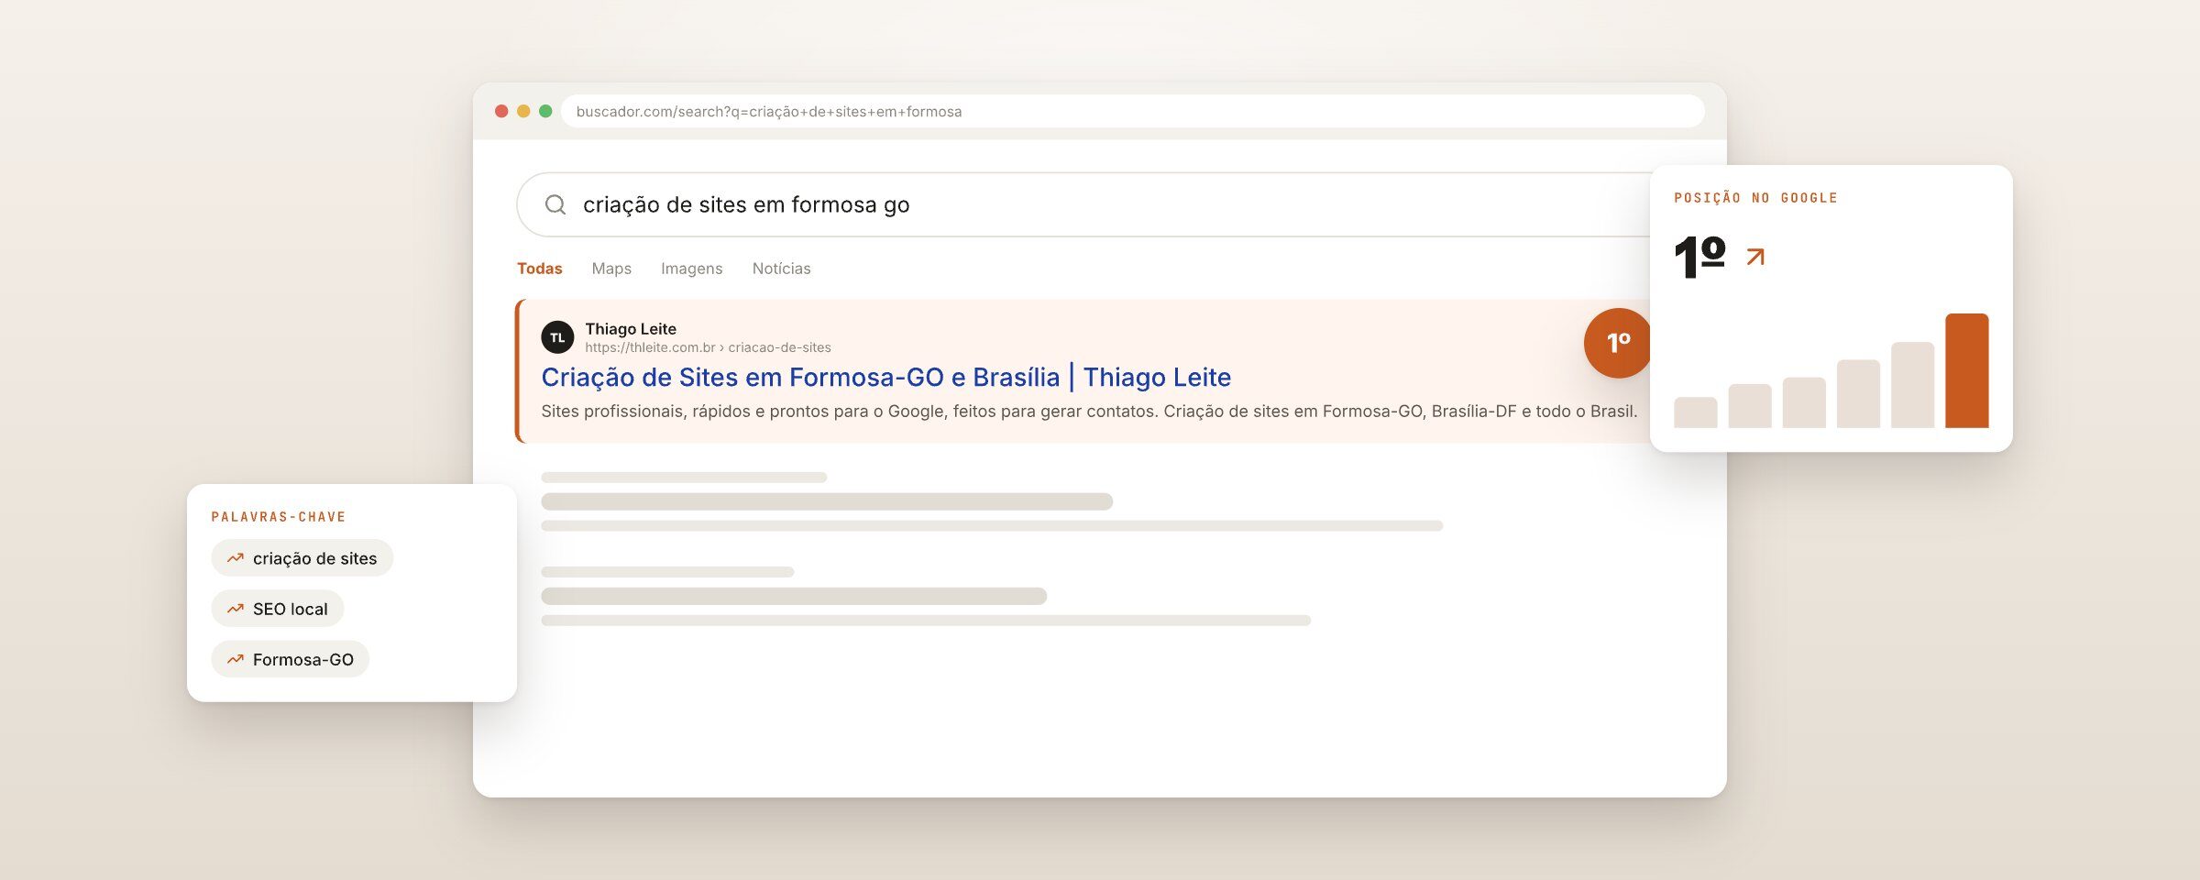This screenshot has height=880, width=2200.
Task: Select the criação de sites keyword chip
Action: (302, 557)
